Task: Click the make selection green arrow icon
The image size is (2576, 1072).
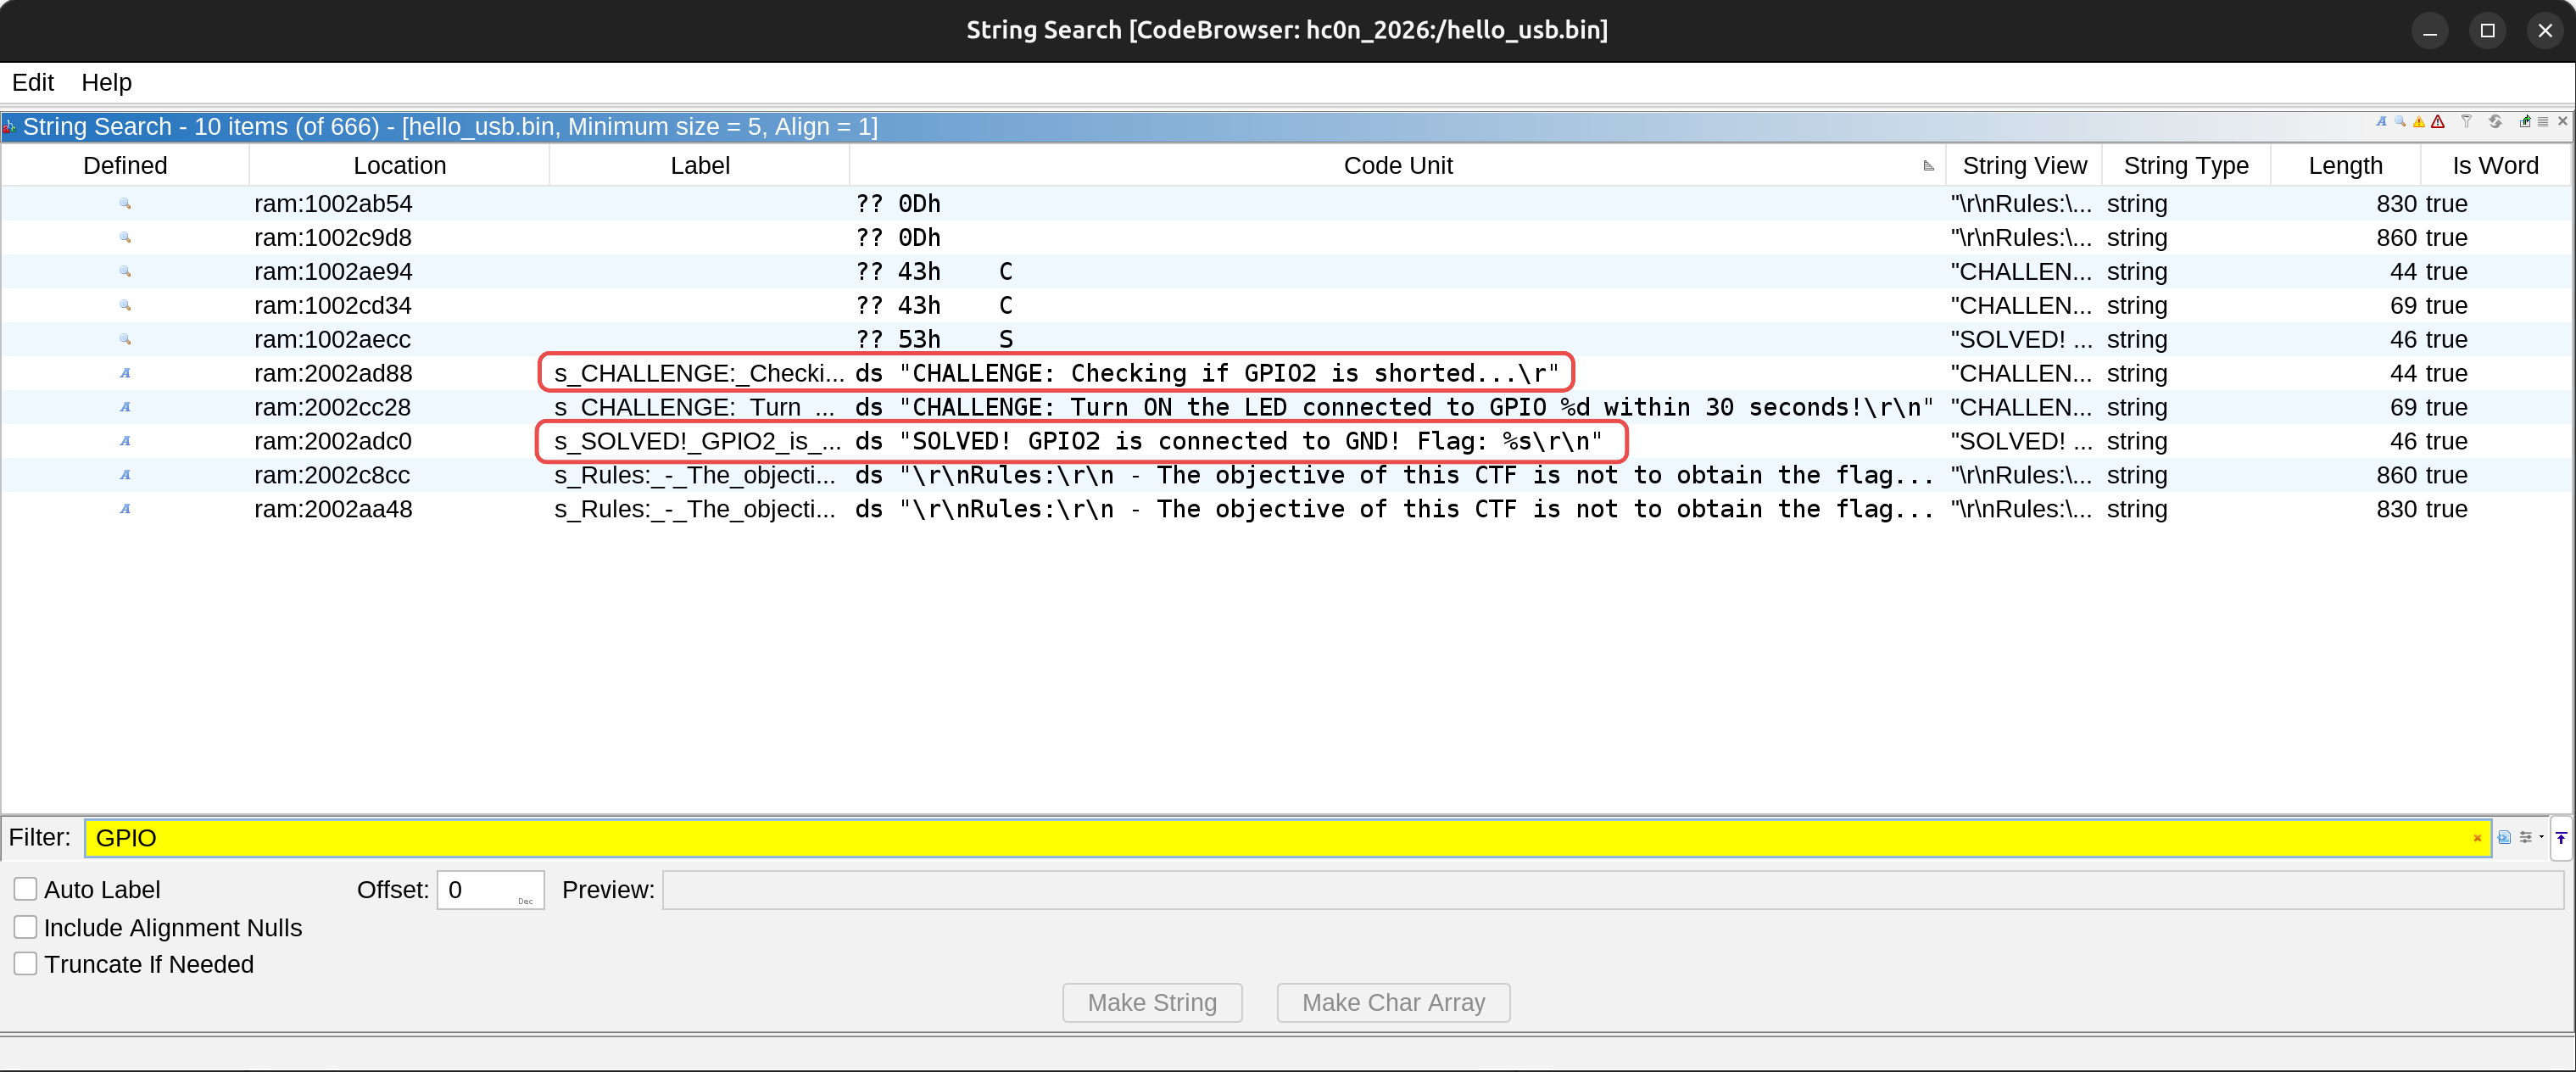Action: click(x=2525, y=122)
